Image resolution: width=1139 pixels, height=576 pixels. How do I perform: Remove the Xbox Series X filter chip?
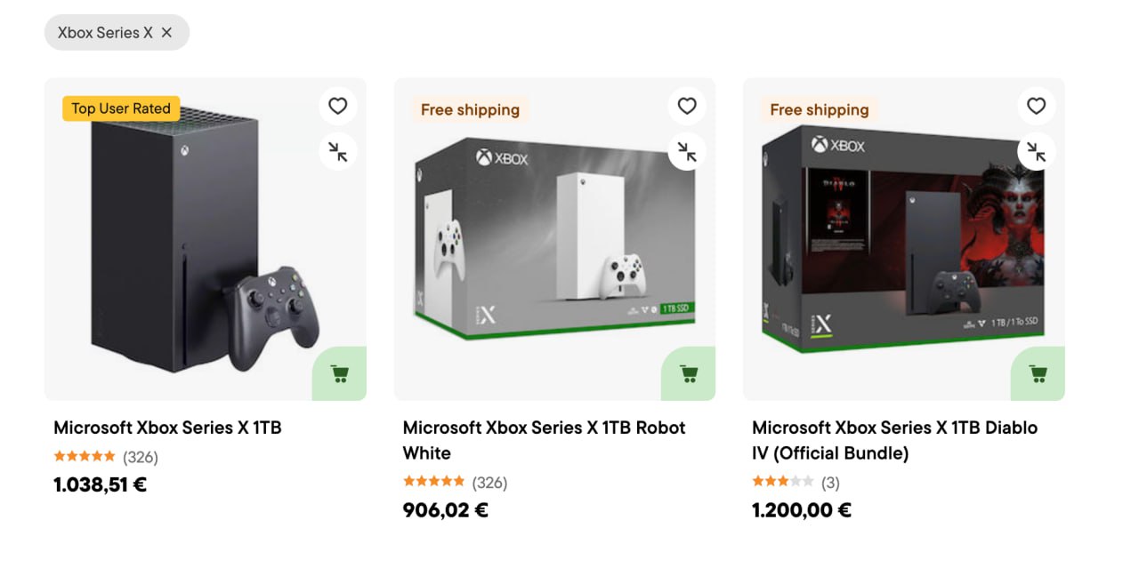[x=166, y=33]
